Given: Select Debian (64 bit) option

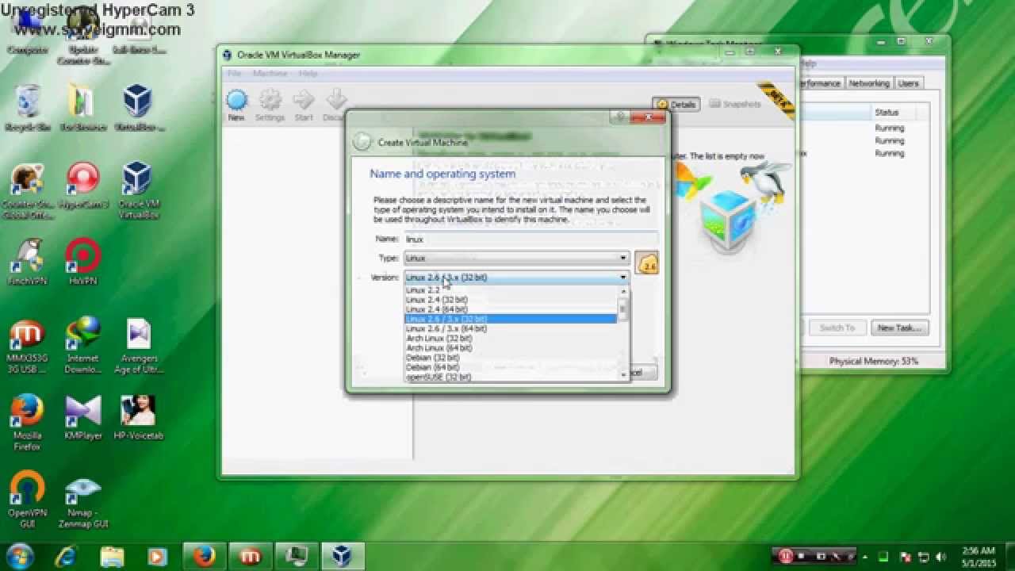Looking at the screenshot, I should click(x=510, y=367).
